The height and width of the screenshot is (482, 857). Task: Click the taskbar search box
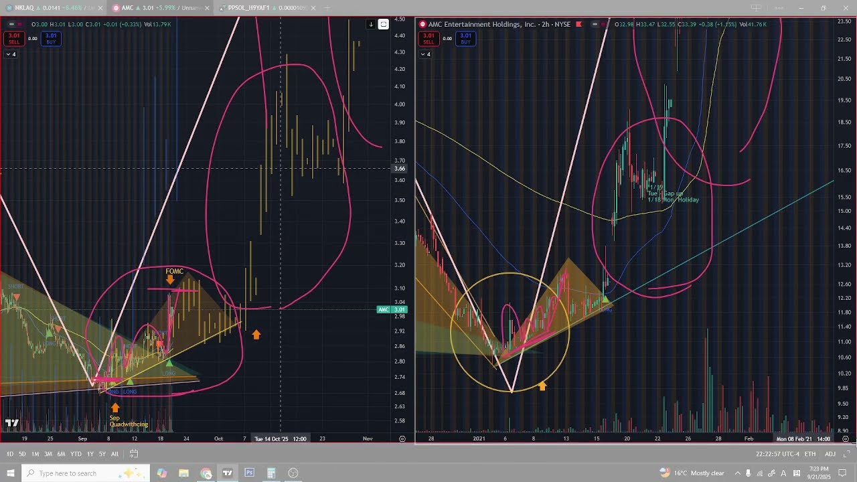pos(86,473)
